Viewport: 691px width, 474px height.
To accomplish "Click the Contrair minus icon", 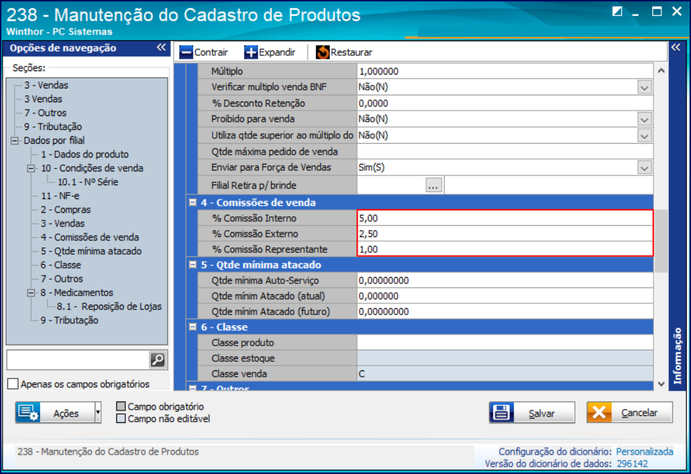I will (x=186, y=53).
